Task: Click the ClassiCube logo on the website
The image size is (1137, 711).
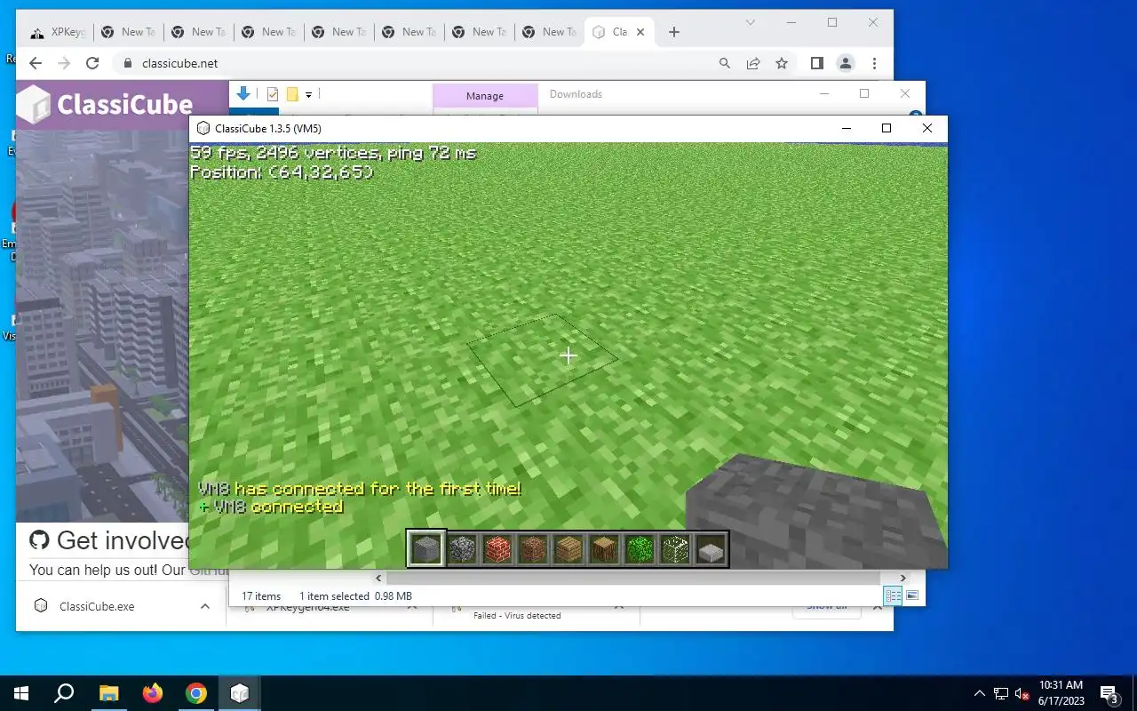Action: (107, 104)
